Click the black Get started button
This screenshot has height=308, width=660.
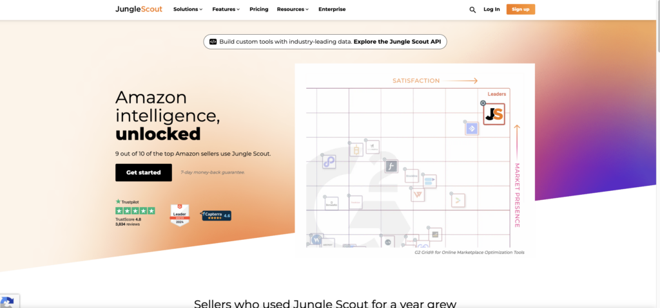click(x=144, y=172)
